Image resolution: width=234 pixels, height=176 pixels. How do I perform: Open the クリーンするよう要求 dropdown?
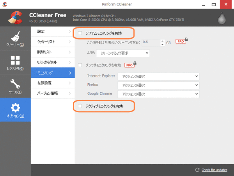123,53
